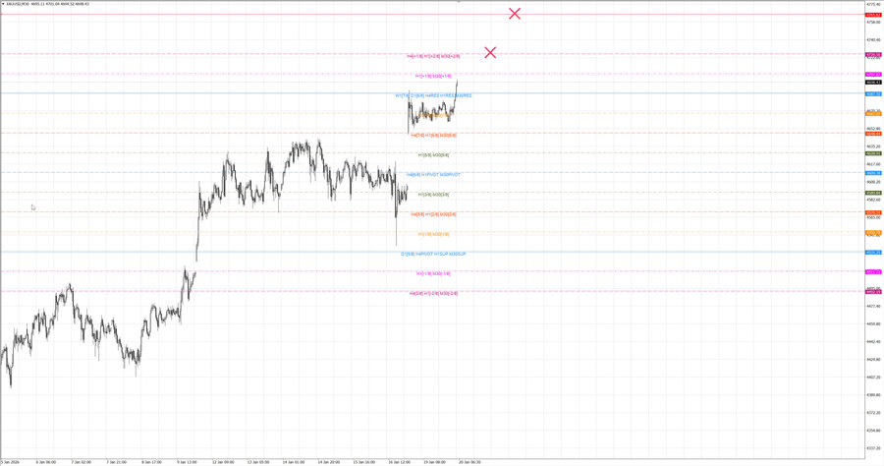The width and height of the screenshot is (884, 466).
Task: Click the H4[8/8] H1PIVOT M30PIVOT label
Action: pyautogui.click(x=433, y=174)
